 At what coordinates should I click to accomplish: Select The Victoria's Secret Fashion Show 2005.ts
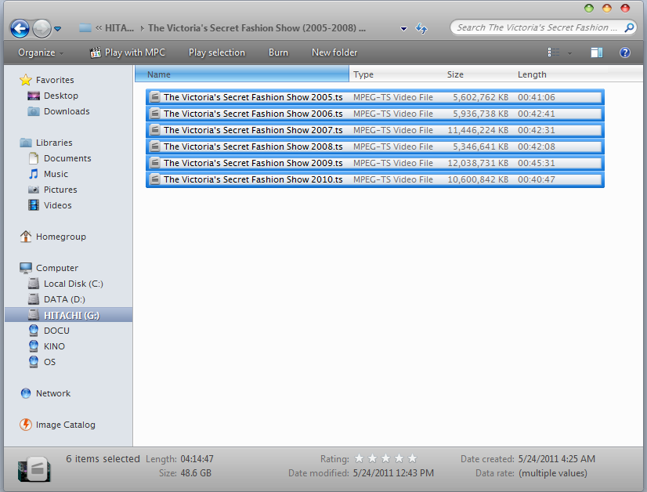(375, 97)
